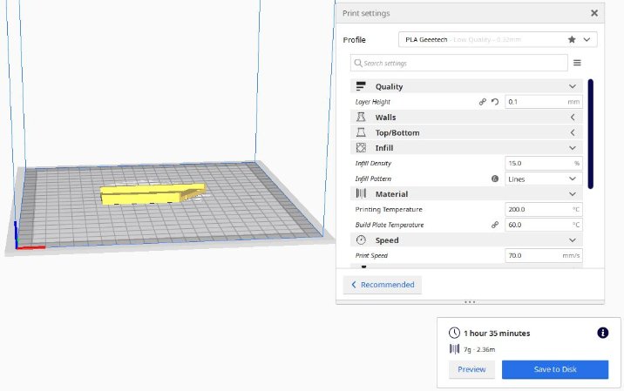Screen dimensions: 624x391
Task: Click the info icon beside Infill Pattern
Action: [494, 179]
